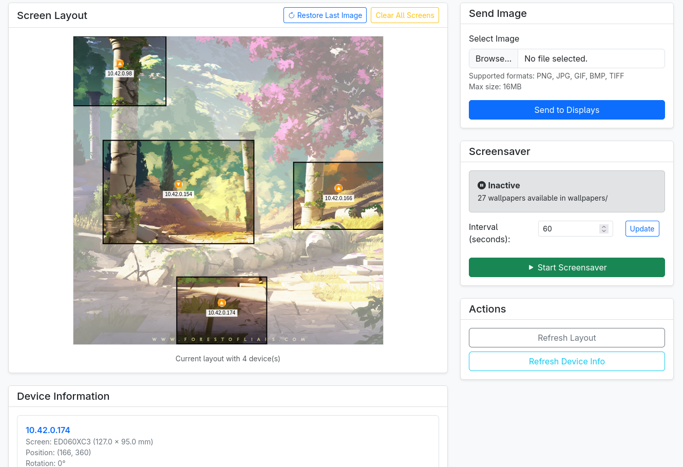Click the orange rotation marker above 10.42.0.98
Screen dimensions: 683x467
tap(120, 64)
